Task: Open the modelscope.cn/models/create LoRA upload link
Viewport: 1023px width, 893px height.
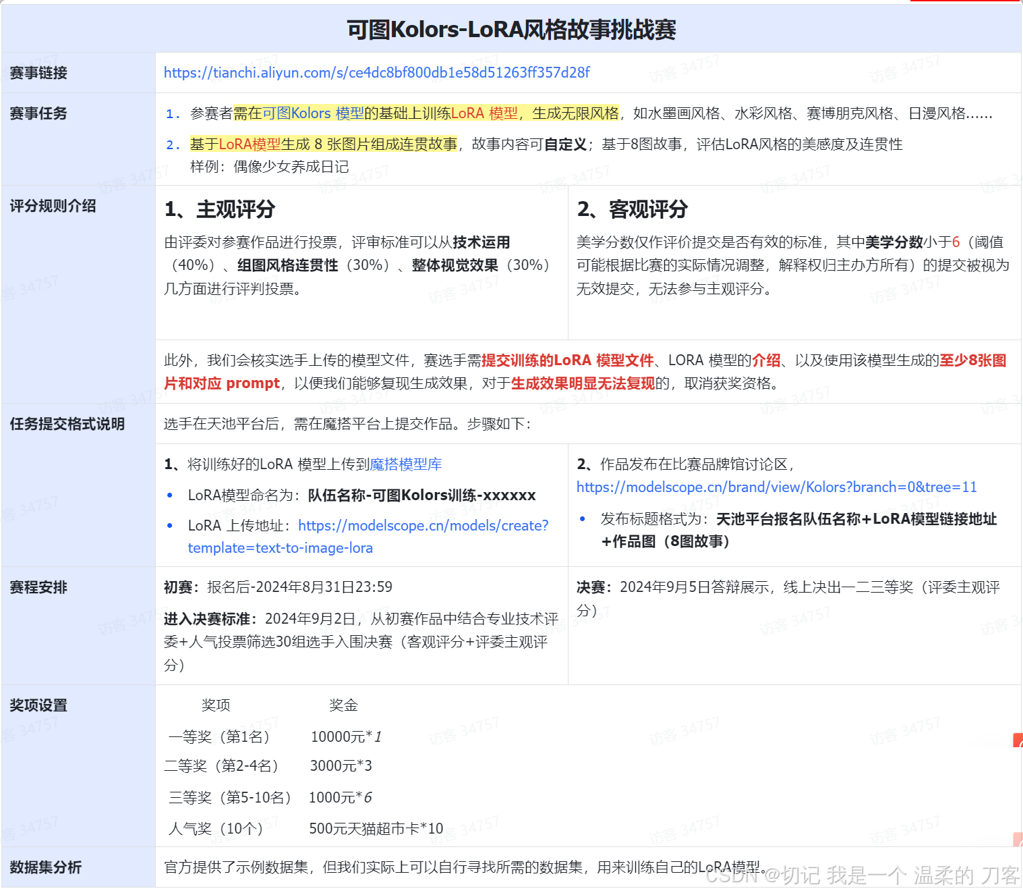Action: click(x=368, y=537)
